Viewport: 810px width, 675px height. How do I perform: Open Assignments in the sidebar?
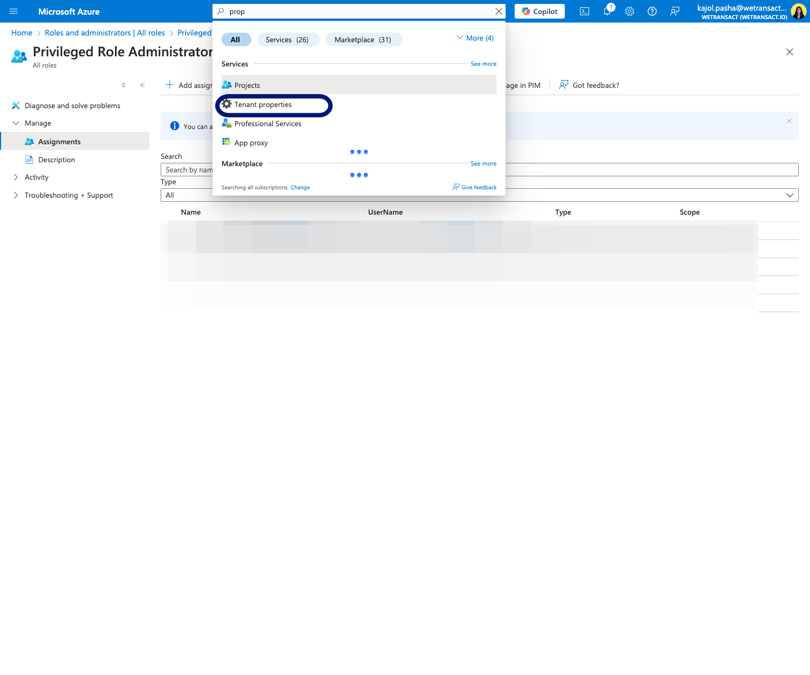pos(75,141)
